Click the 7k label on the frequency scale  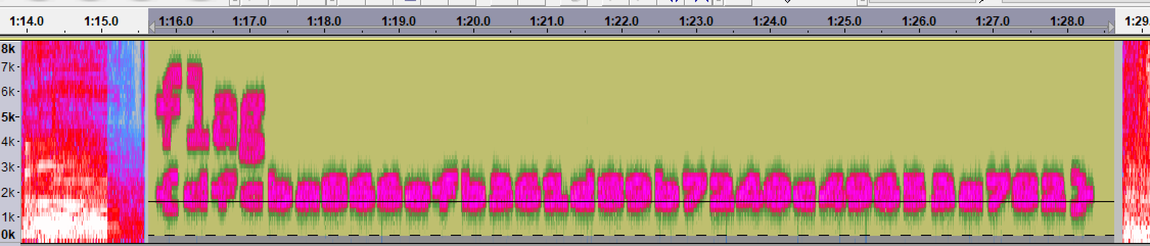pyautogui.click(x=8, y=67)
